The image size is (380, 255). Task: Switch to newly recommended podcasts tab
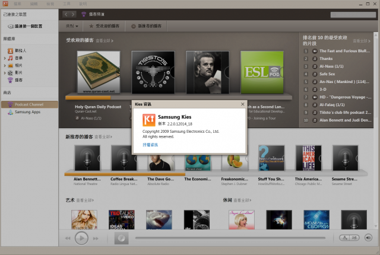click(x=146, y=26)
